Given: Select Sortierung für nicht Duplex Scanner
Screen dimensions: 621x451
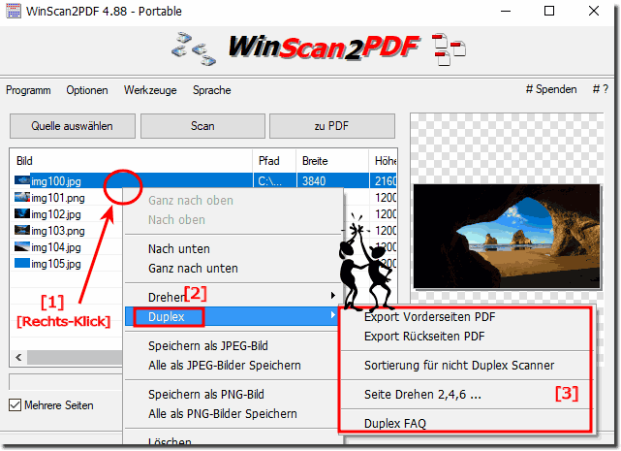Looking at the screenshot, I should click(466, 365).
